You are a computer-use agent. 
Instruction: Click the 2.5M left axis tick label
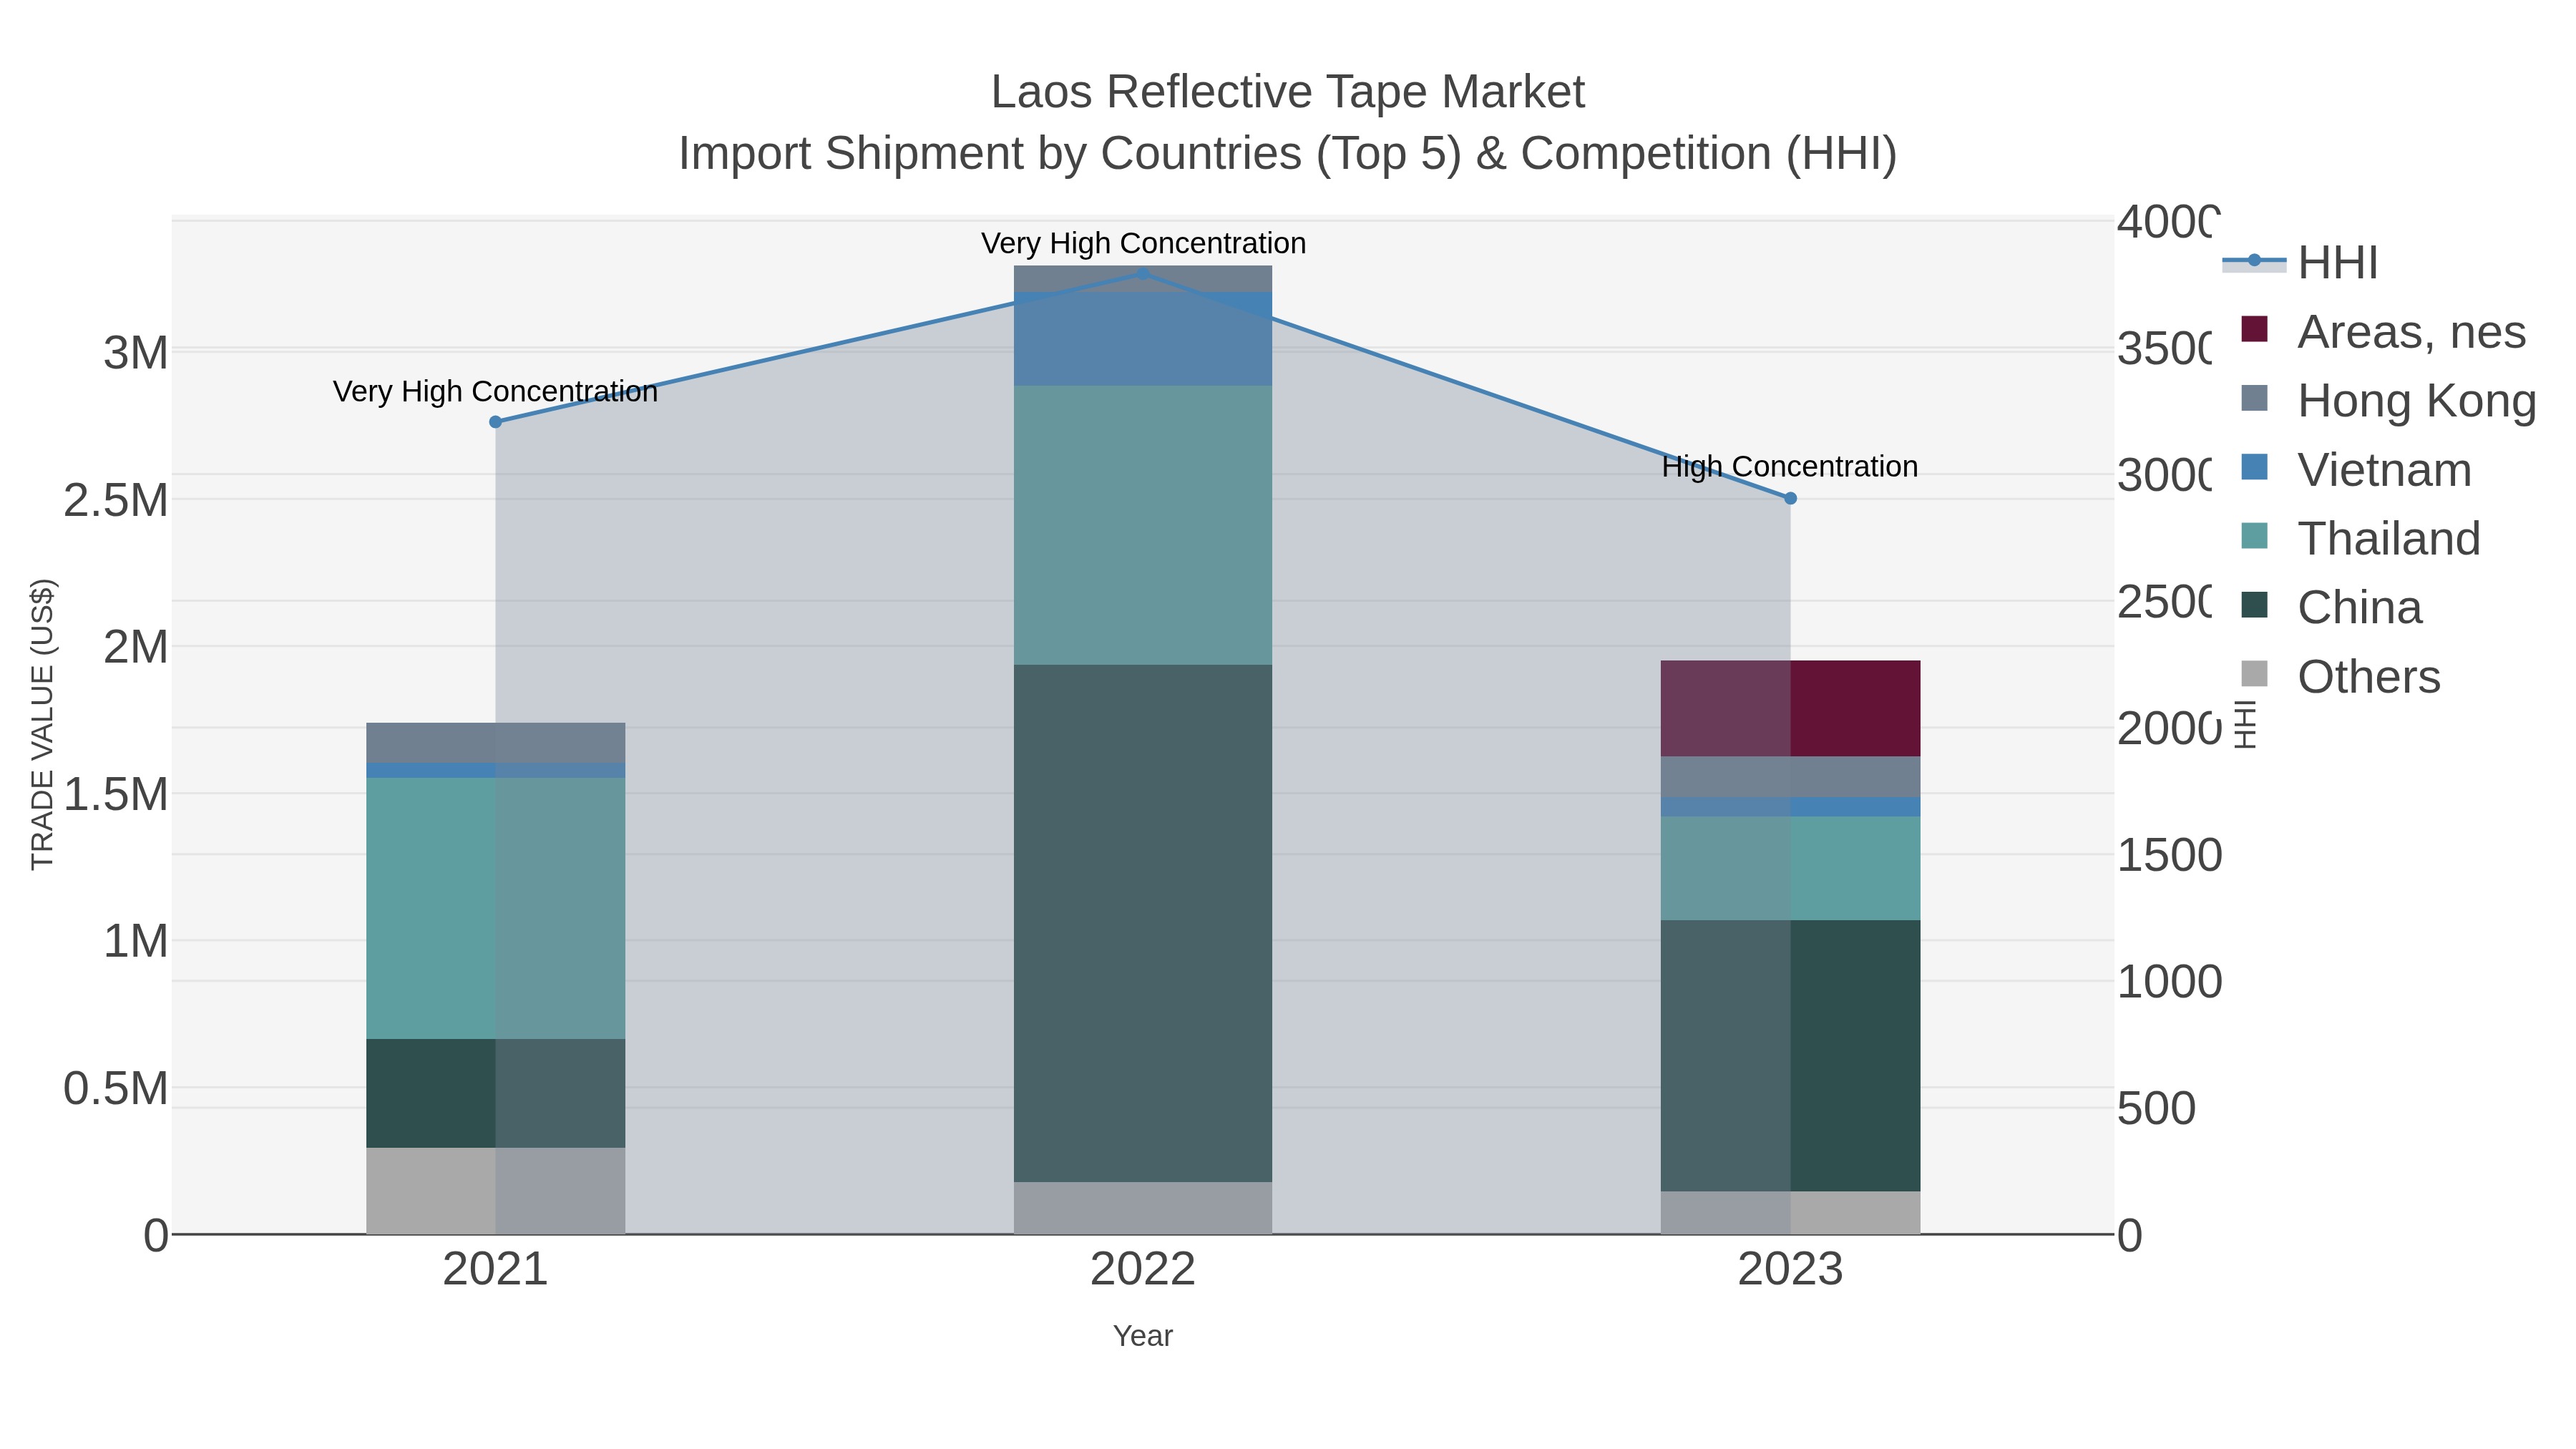click(x=116, y=500)
